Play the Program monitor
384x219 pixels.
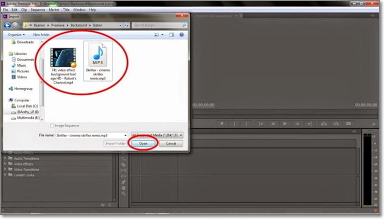pyautogui.click(x=285, y=124)
